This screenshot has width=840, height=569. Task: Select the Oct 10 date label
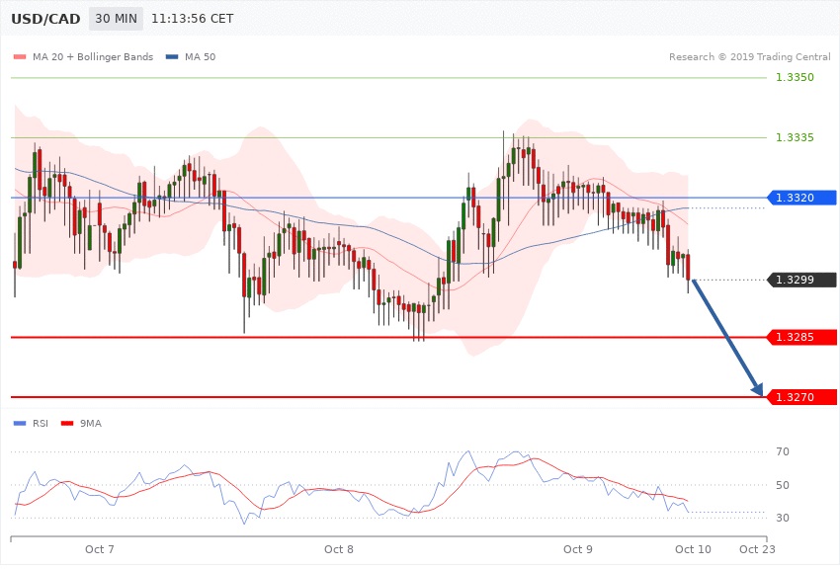[x=693, y=548]
